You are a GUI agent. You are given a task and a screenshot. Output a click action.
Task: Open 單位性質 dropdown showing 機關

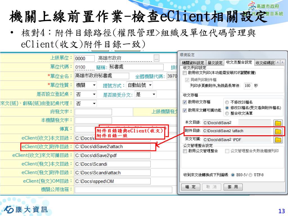pos(86,85)
